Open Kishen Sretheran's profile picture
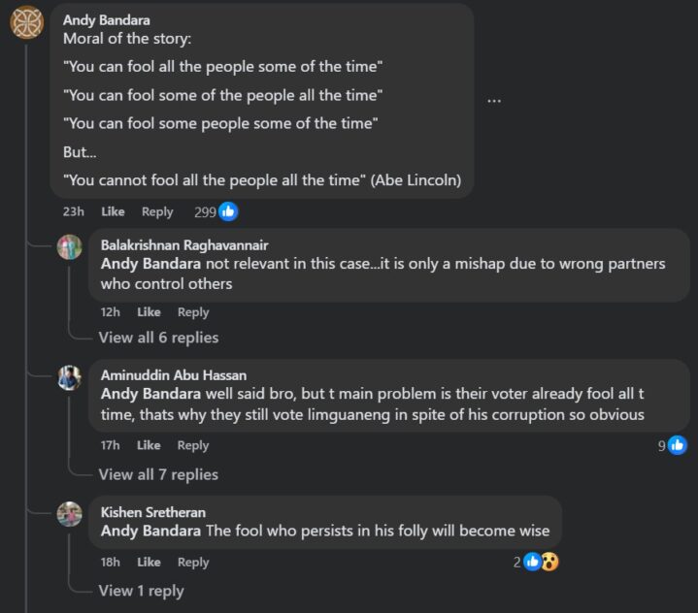The image size is (698, 613). (69, 514)
